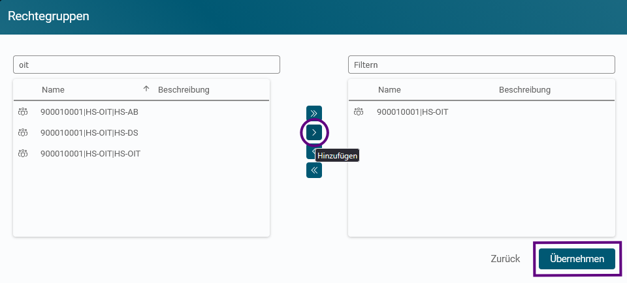Toggle the Name column sort arrow
The image size is (627, 283).
coord(146,89)
